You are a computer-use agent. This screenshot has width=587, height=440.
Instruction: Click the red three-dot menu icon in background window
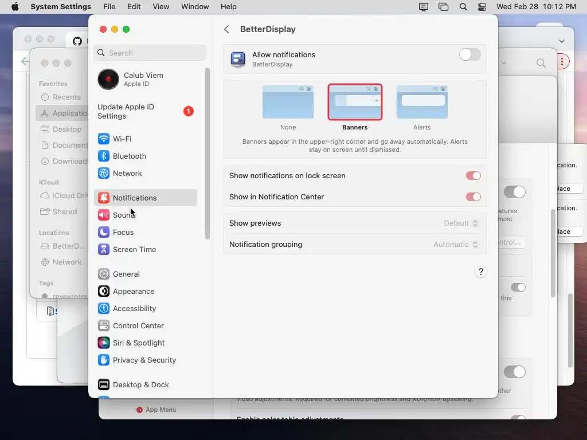[x=562, y=62]
